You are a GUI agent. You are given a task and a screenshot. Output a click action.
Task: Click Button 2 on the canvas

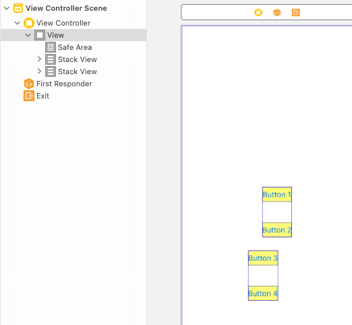pyautogui.click(x=277, y=230)
